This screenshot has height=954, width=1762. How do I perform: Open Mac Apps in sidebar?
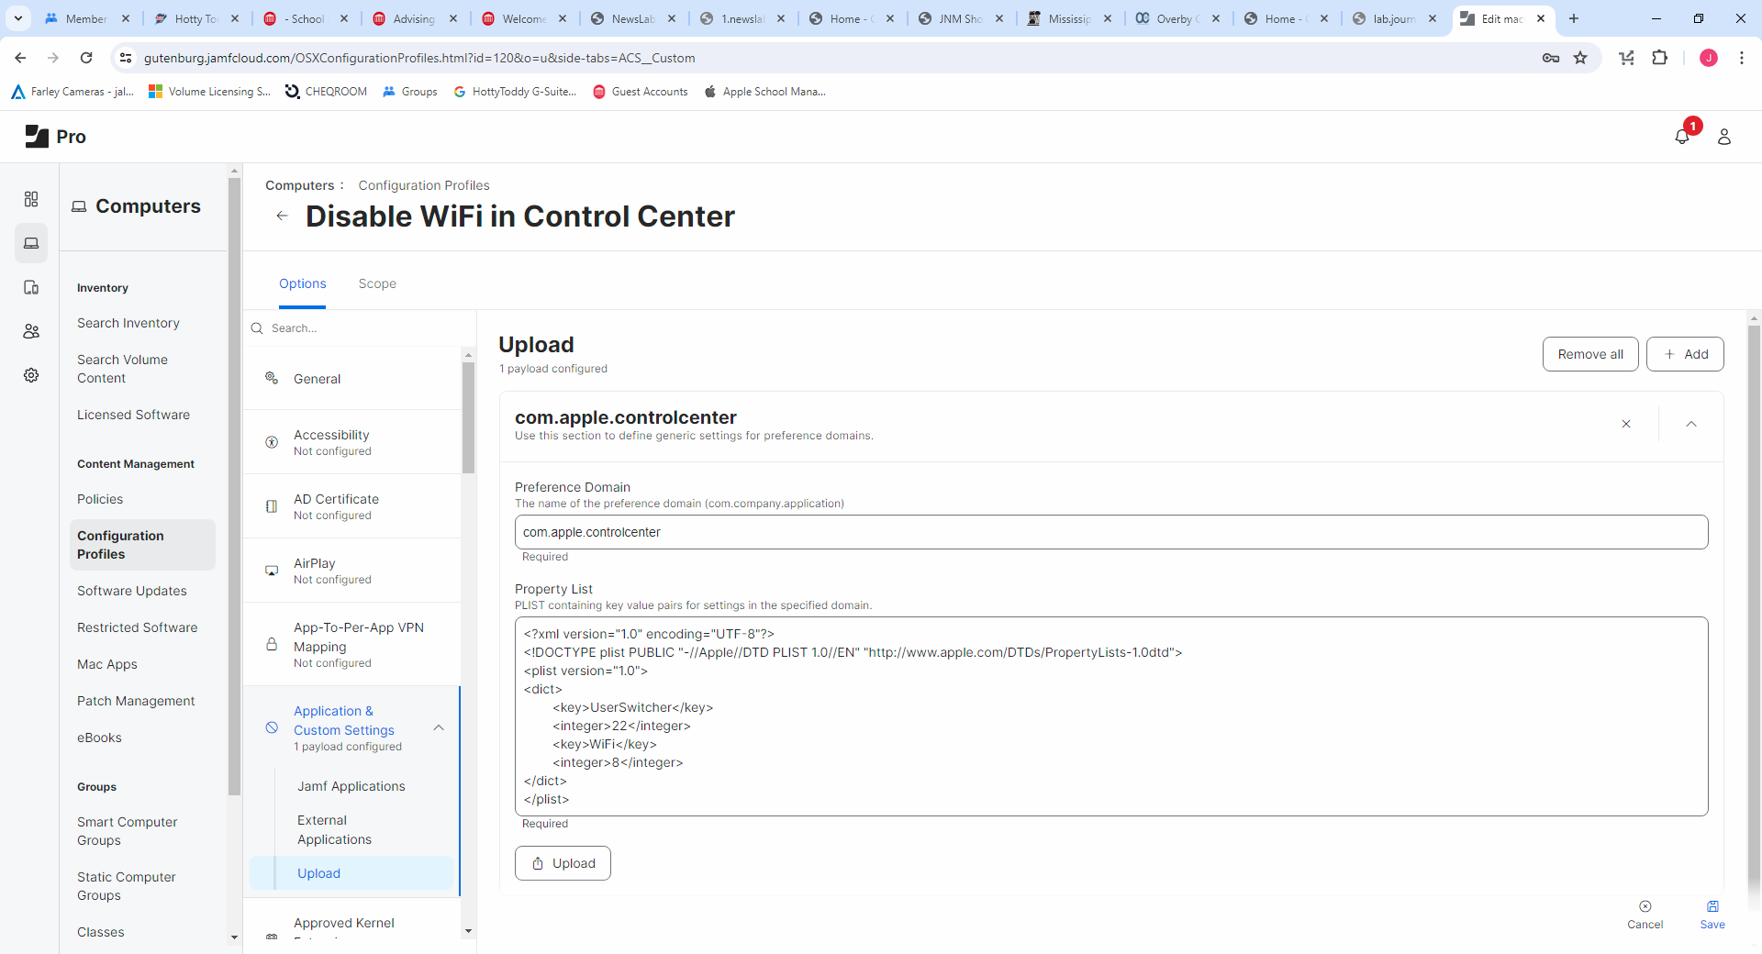click(x=107, y=664)
